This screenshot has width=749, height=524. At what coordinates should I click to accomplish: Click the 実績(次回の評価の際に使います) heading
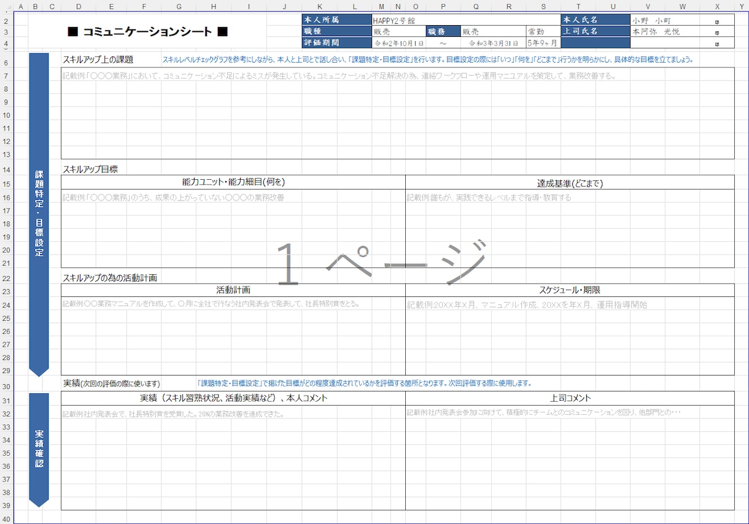[111, 383]
